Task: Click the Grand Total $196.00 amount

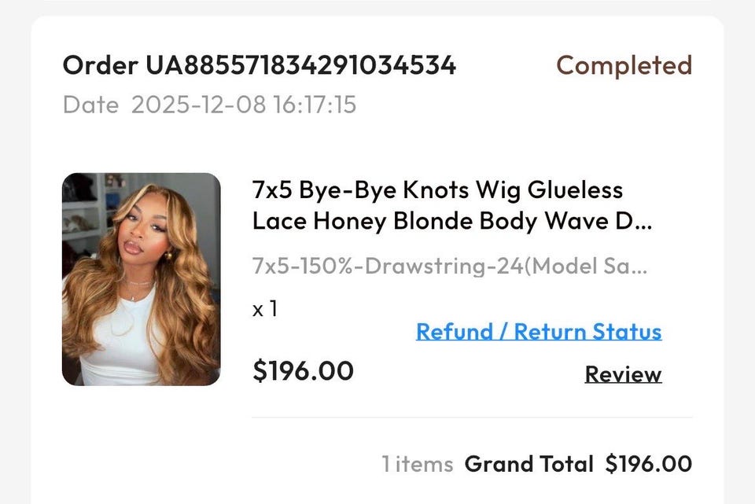Action: 649,464
